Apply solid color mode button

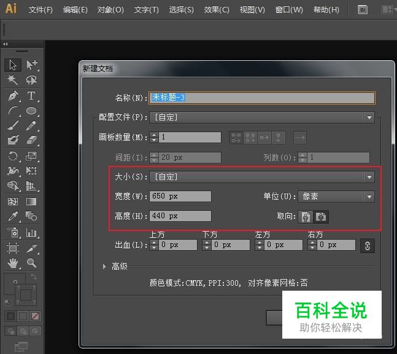11,317
